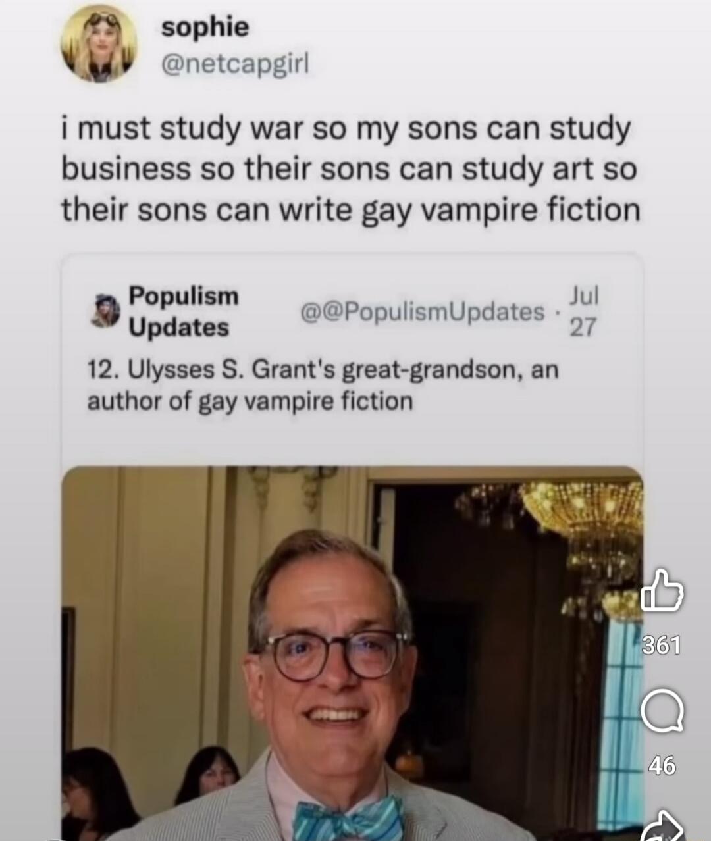711x841 pixels.
Task: Tap the 'can write gay vampire fiction' line
Action: pyautogui.click(x=351, y=211)
